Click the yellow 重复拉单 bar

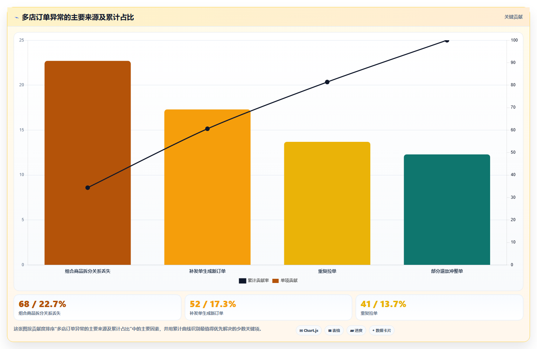point(327,203)
